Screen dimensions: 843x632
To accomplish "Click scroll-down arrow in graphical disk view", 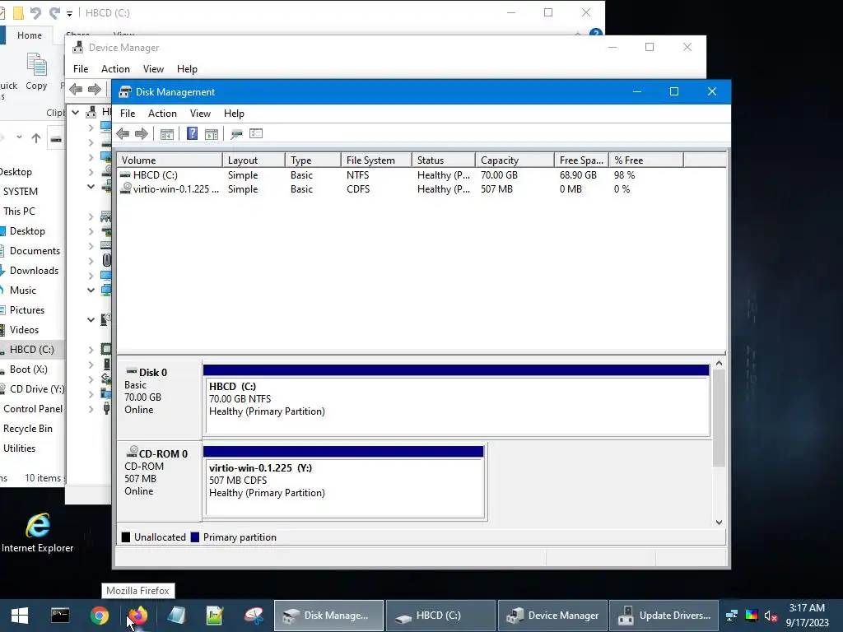I will point(719,523).
